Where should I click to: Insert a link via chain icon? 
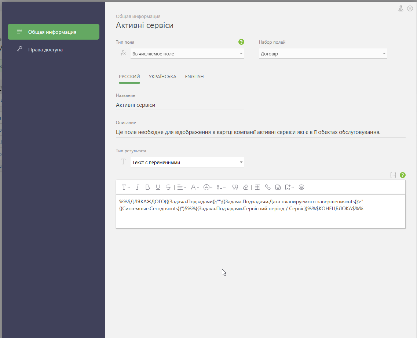coord(267,188)
